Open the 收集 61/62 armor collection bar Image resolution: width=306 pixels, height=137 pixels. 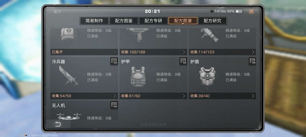pyautogui.click(x=153, y=96)
